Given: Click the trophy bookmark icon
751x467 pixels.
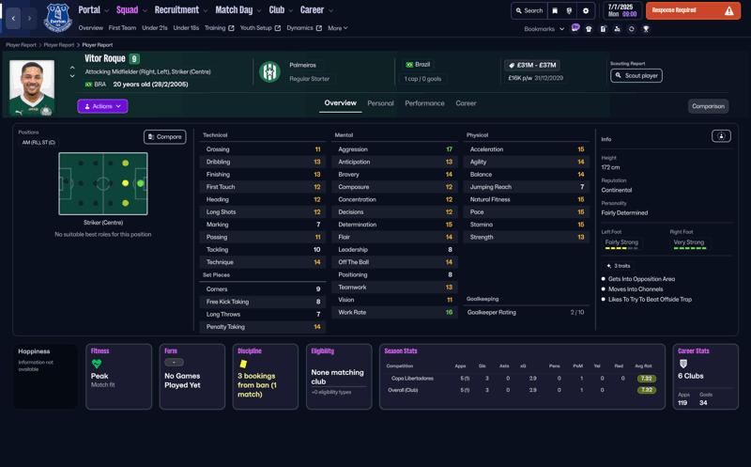Looking at the screenshot, I should click(646, 29).
